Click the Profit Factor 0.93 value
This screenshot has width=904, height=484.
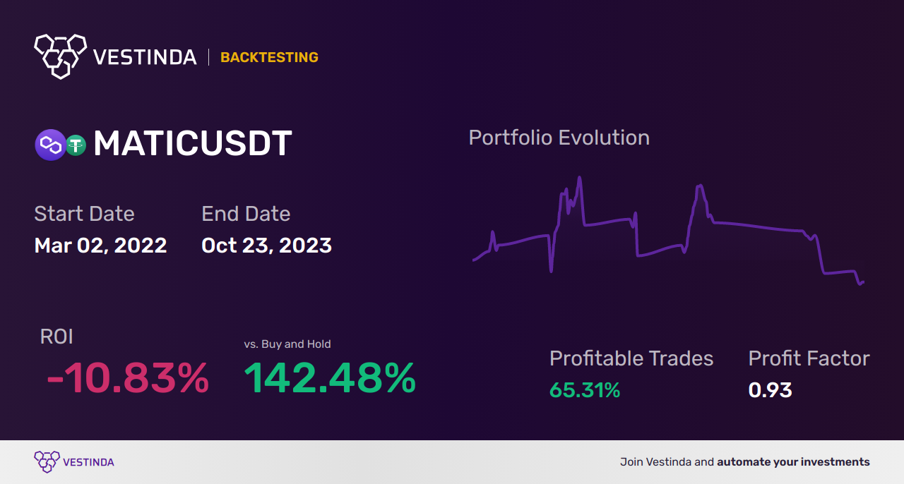[770, 389]
